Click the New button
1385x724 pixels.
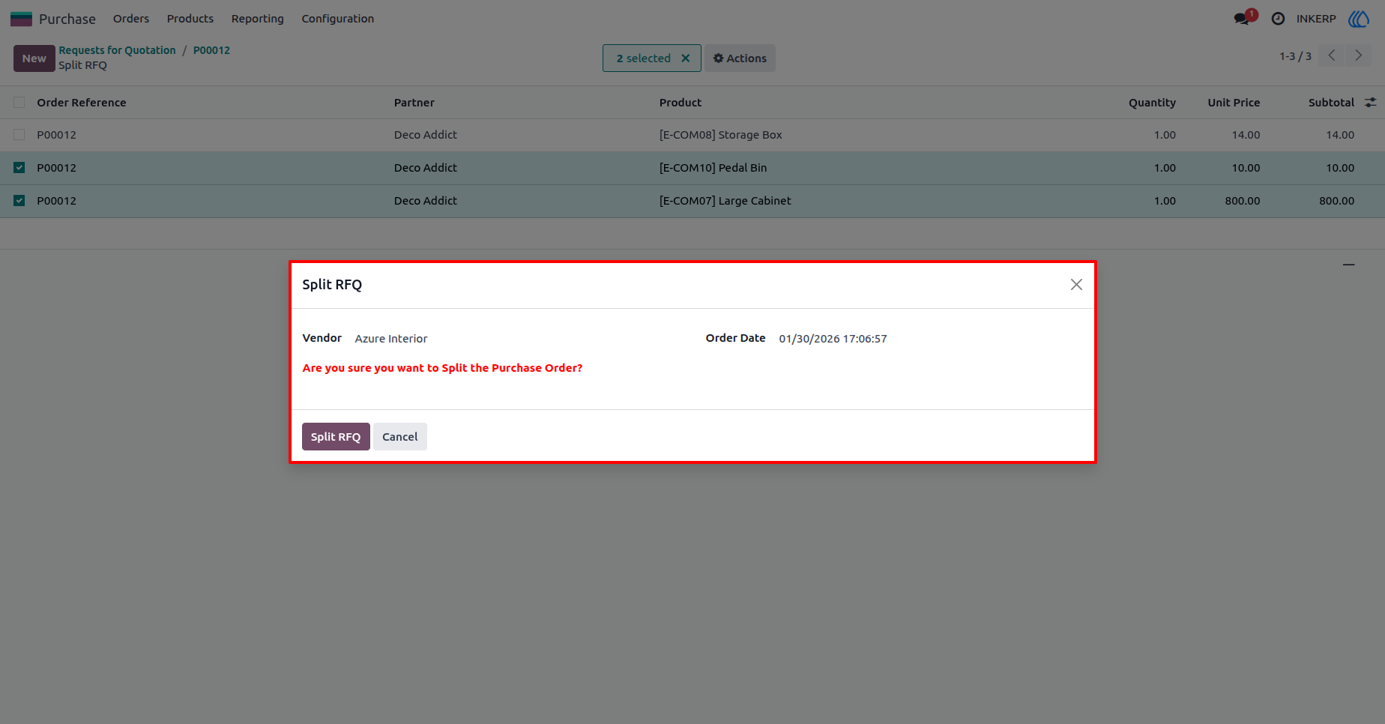coord(34,58)
